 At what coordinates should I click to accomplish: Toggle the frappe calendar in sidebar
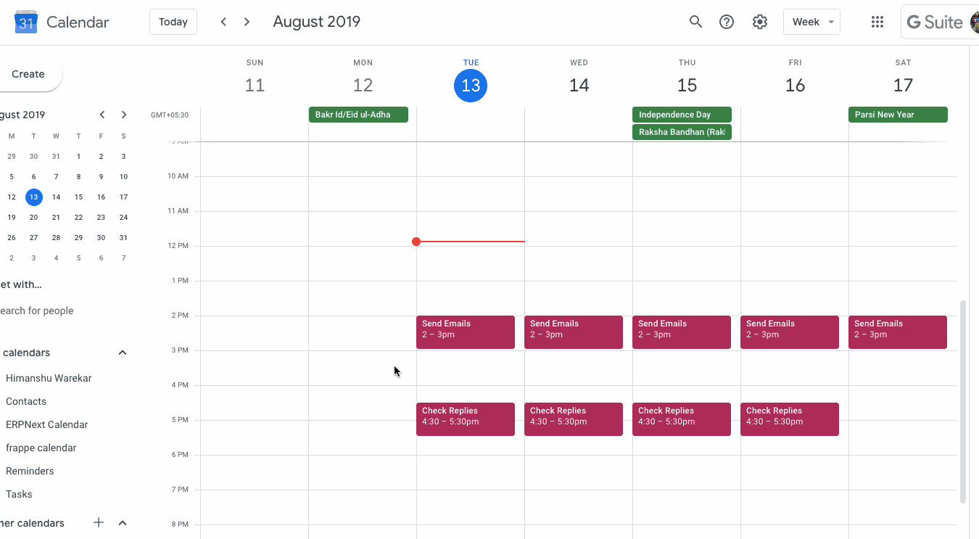point(41,448)
